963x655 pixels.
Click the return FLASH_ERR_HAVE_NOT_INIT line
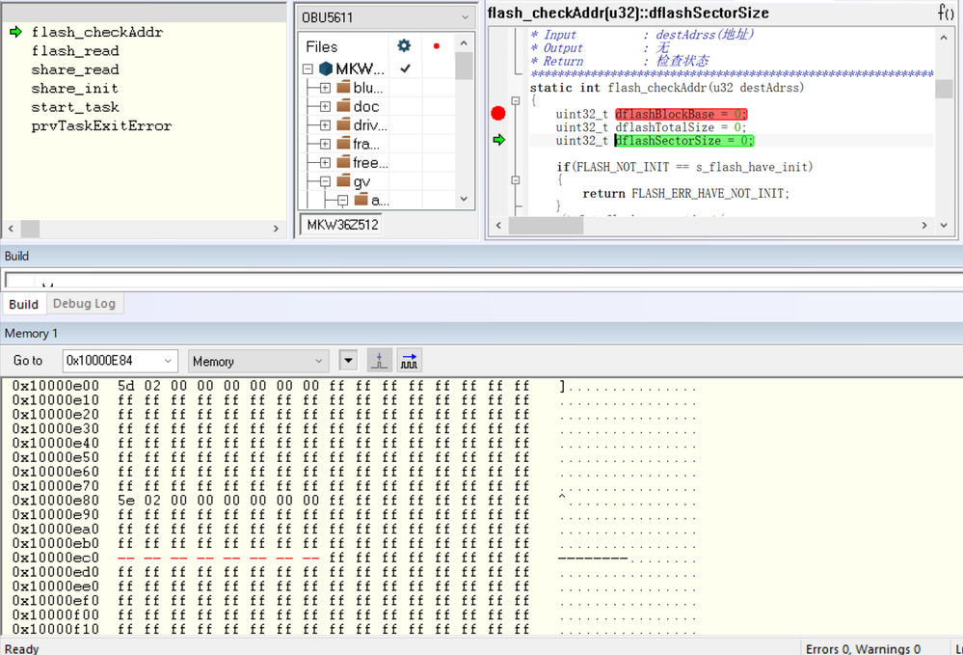coord(685,194)
